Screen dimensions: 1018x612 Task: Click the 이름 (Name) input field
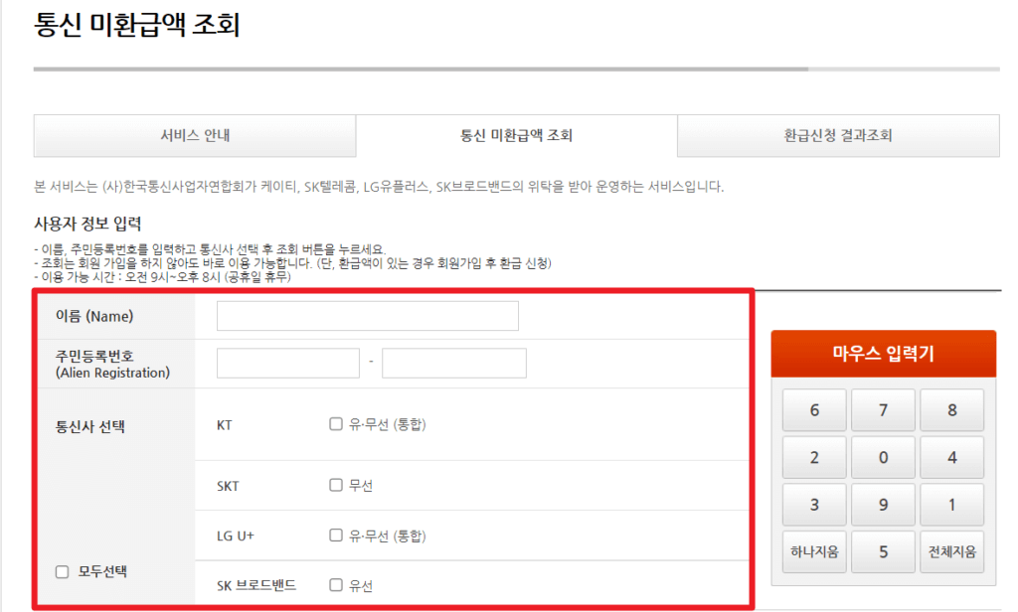[x=367, y=315]
